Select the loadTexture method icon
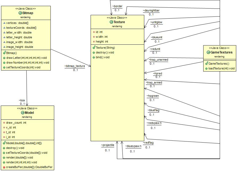 tap(206, 68)
